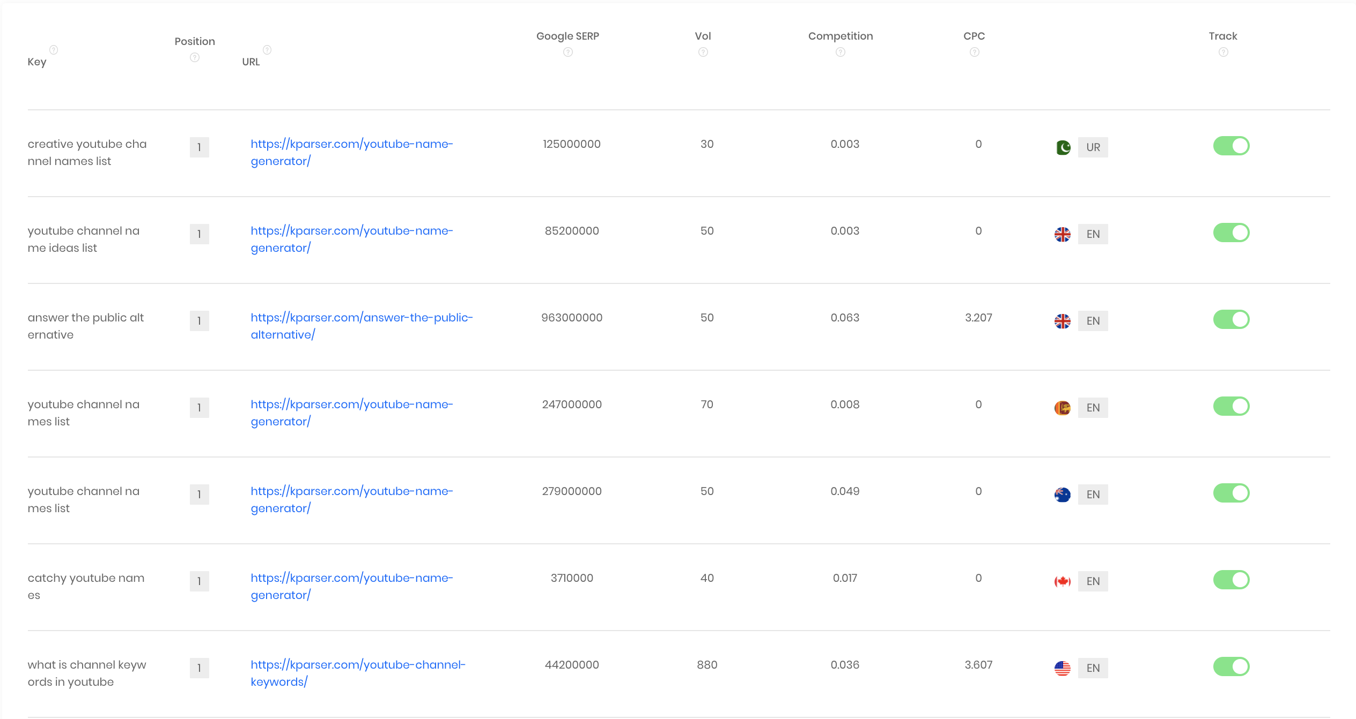Sort by the CPC column header

point(974,36)
